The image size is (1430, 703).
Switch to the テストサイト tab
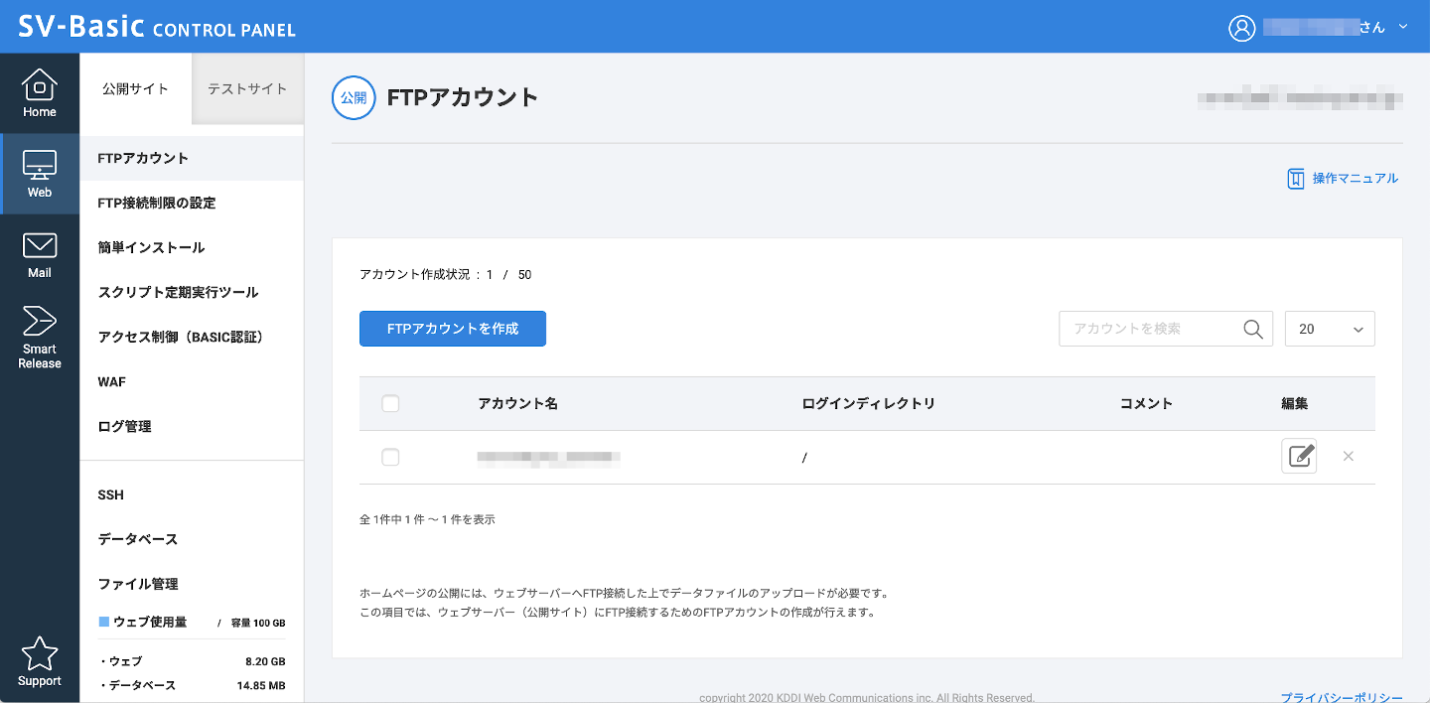point(246,88)
